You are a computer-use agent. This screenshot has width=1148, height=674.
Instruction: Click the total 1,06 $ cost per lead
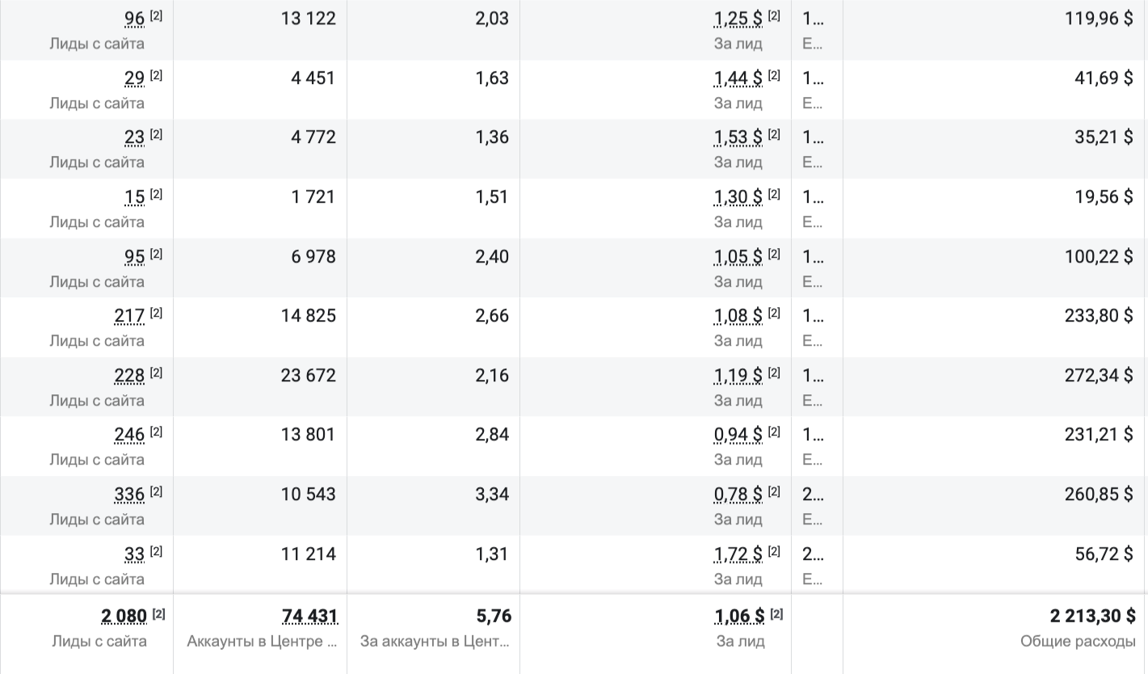739,617
